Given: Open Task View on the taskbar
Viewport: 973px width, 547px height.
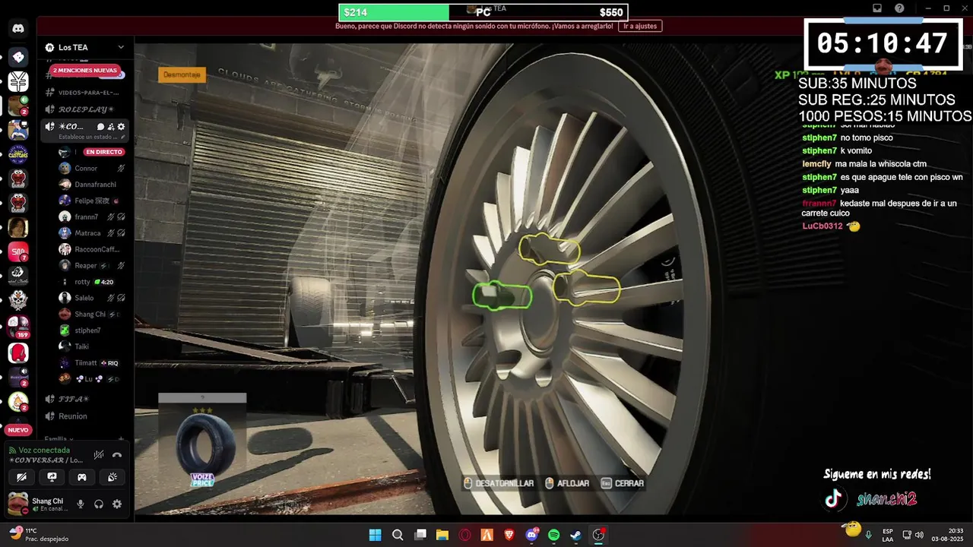Looking at the screenshot, I should pyautogui.click(x=420, y=535).
